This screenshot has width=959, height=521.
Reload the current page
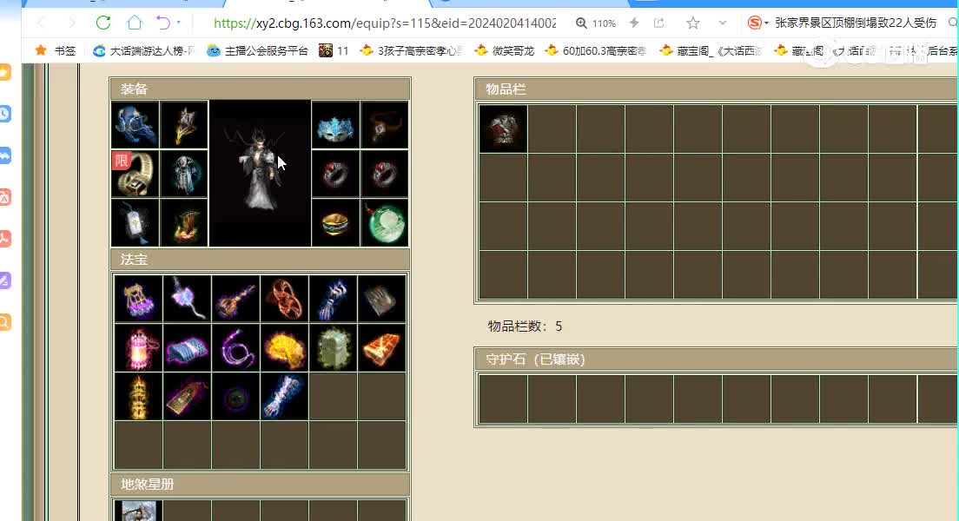[x=103, y=23]
